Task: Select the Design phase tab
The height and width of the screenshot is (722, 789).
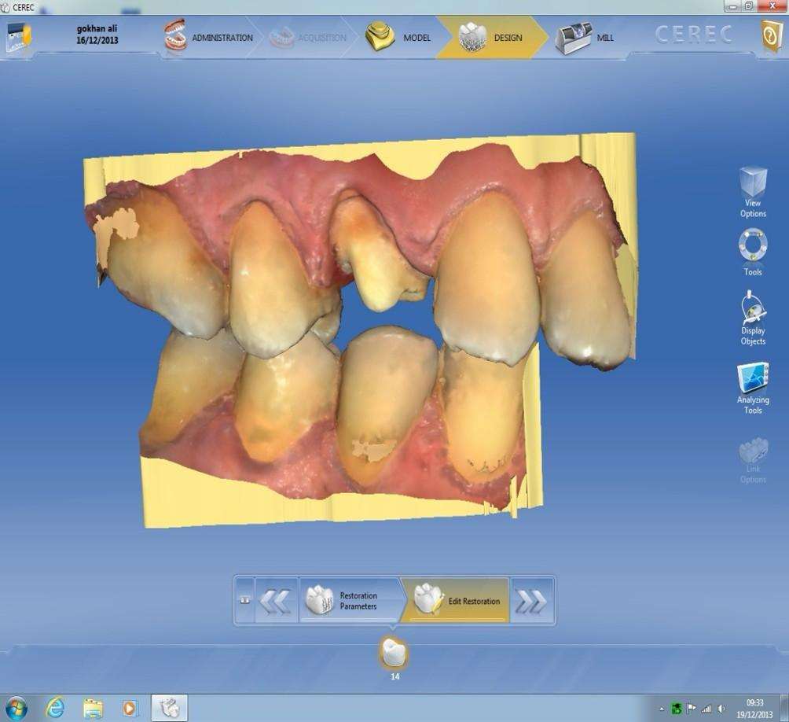Action: tap(492, 37)
